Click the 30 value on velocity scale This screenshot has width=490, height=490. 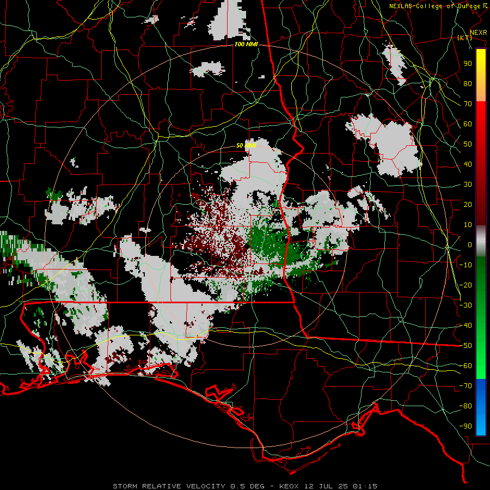[x=468, y=185]
